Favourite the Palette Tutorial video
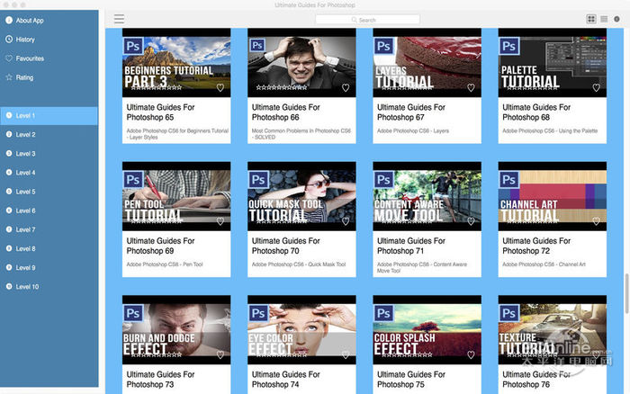The height and width of the screenshot is (394, 630). tap(596, 87)
